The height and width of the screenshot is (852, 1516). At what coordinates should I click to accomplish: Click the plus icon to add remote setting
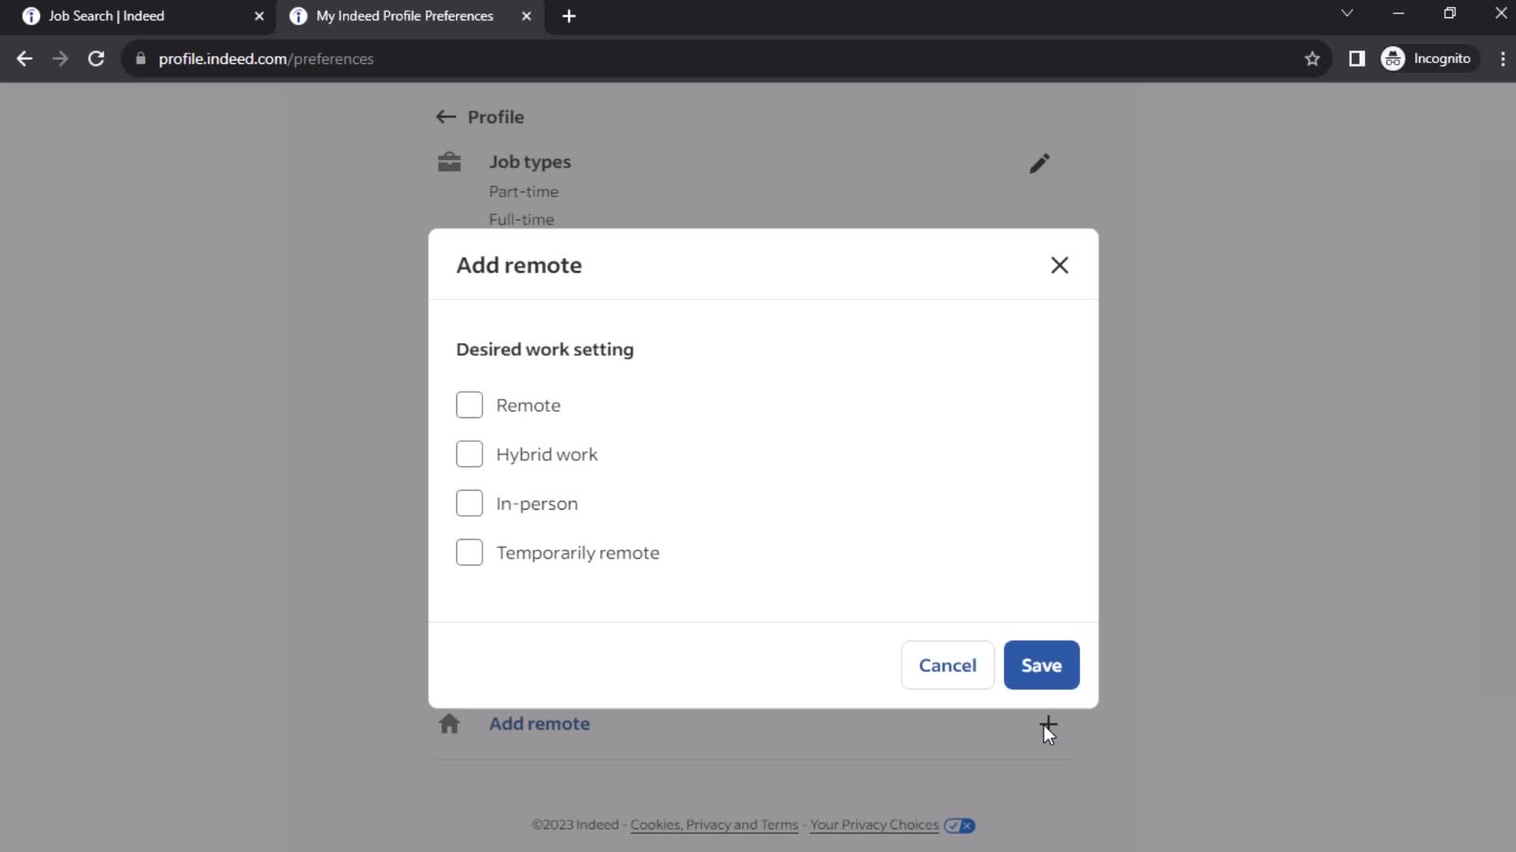[1046, 723]
